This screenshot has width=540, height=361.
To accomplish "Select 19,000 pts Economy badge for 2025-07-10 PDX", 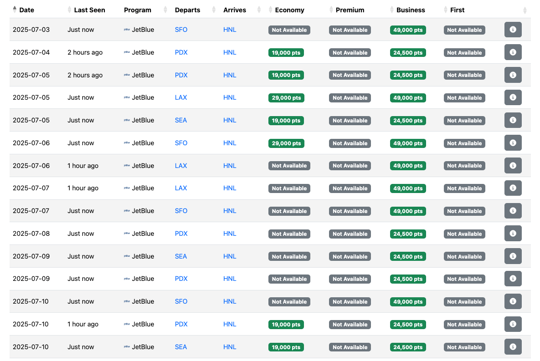I will [x=286, y=324].
